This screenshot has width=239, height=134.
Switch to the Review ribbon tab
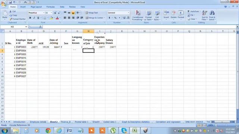[x=72, y=7]
